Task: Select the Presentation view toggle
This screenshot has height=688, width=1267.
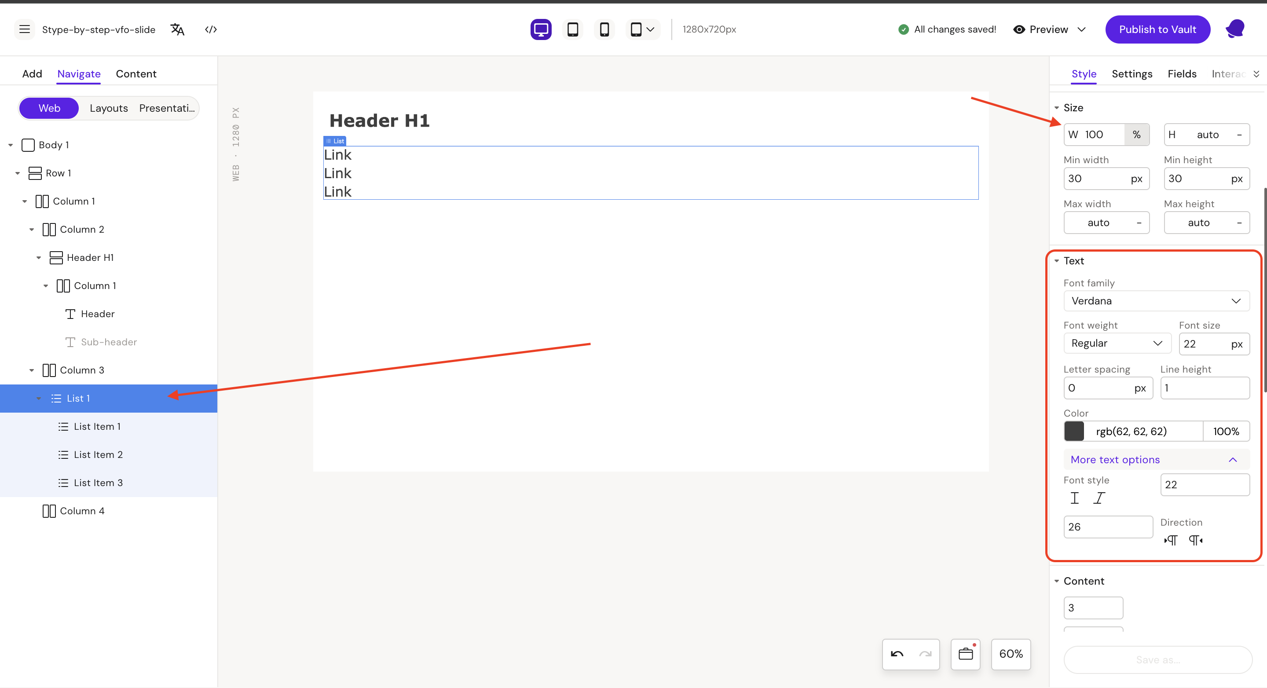Action: [167, 108]
